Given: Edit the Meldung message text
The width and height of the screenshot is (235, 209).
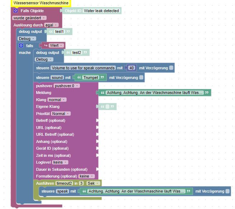Looking at the screenshot, I should [x=154, y=93].
